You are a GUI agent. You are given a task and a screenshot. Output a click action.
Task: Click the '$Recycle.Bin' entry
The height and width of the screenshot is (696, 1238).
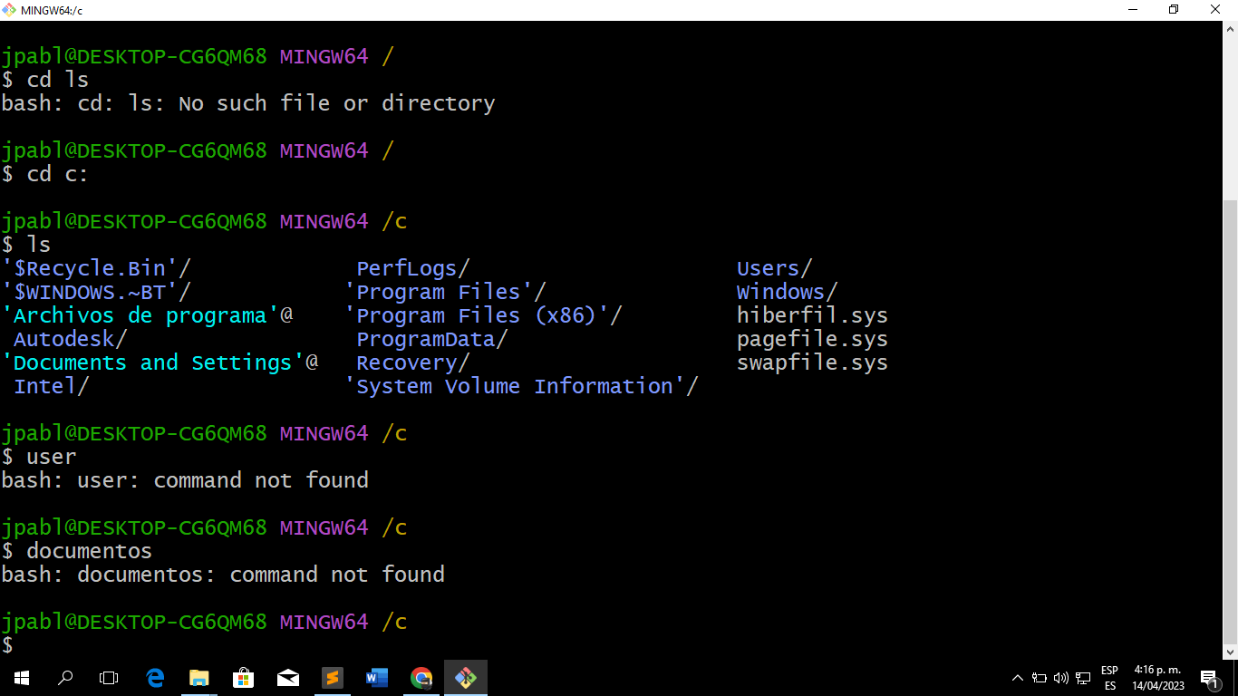pyautogui.click(x=96, y=268)
